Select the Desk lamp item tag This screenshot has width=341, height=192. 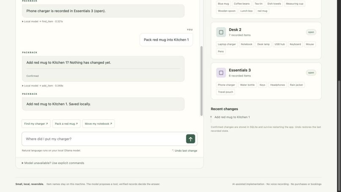[263, 44]
